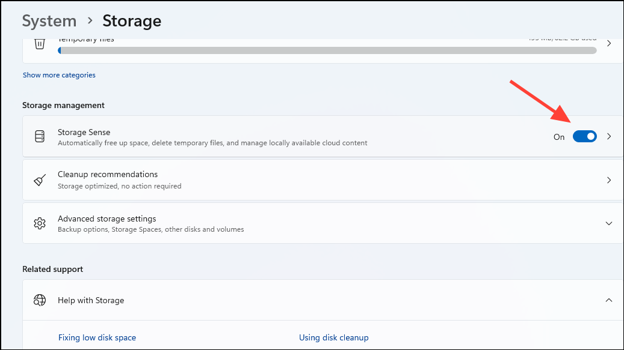Select the Advanced storage settings label

tap(107, 219)
